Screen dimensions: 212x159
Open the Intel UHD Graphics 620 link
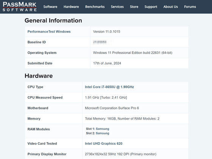click(x=104, y=143)
